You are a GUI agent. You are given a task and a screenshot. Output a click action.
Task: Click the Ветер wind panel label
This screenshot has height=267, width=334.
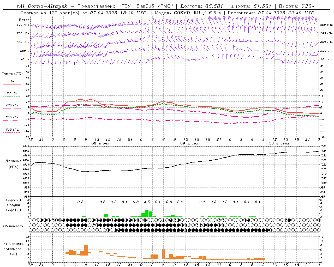coord(24,20)
